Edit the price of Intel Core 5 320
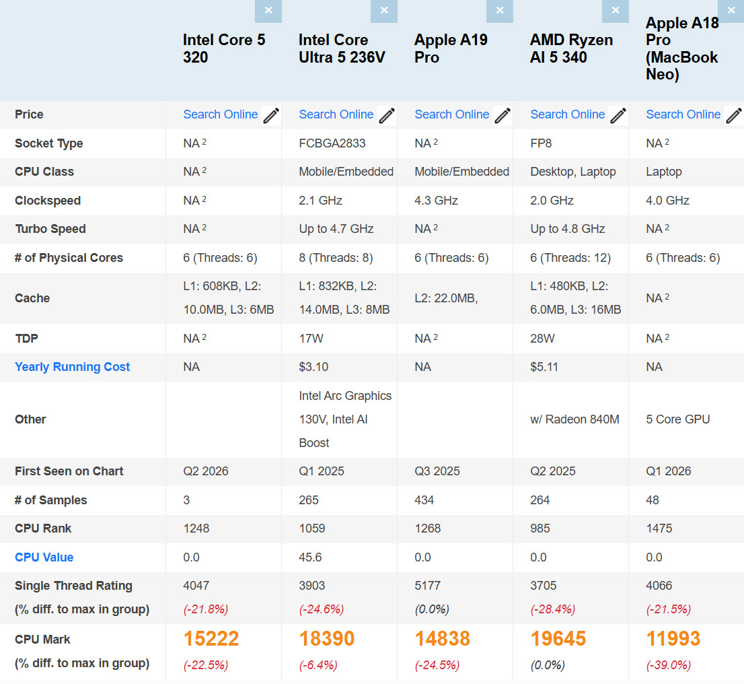This screenshot has height=684, width=744. 270,115
